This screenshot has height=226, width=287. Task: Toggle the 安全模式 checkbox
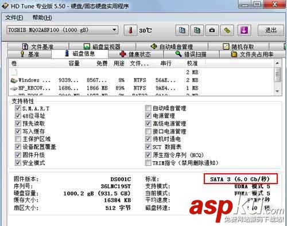pos(18,163)
